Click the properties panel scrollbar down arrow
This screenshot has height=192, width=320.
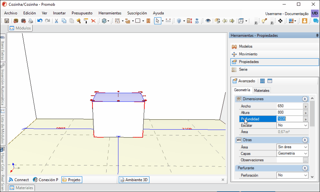pyautogui.click(x=312, y=177)
